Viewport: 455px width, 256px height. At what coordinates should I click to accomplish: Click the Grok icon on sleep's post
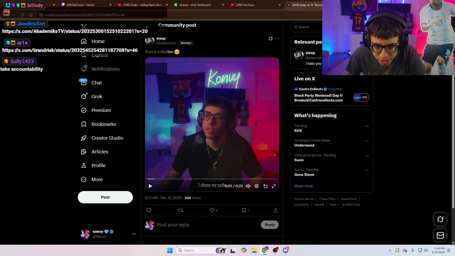point(271,38)
